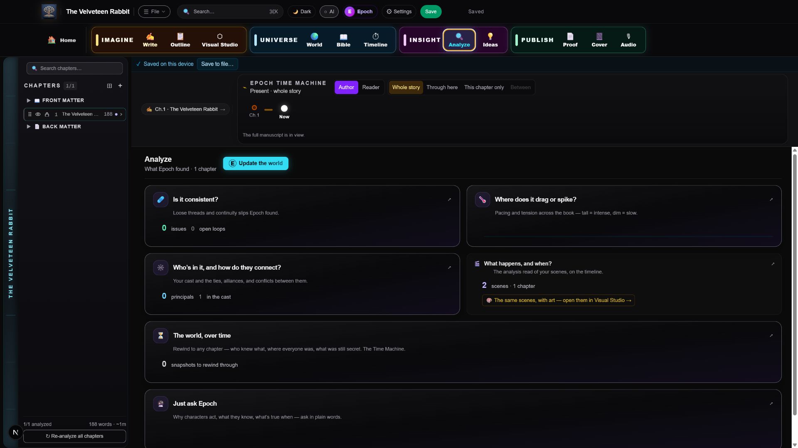Open the Timeline section

(x=375, y=40)
